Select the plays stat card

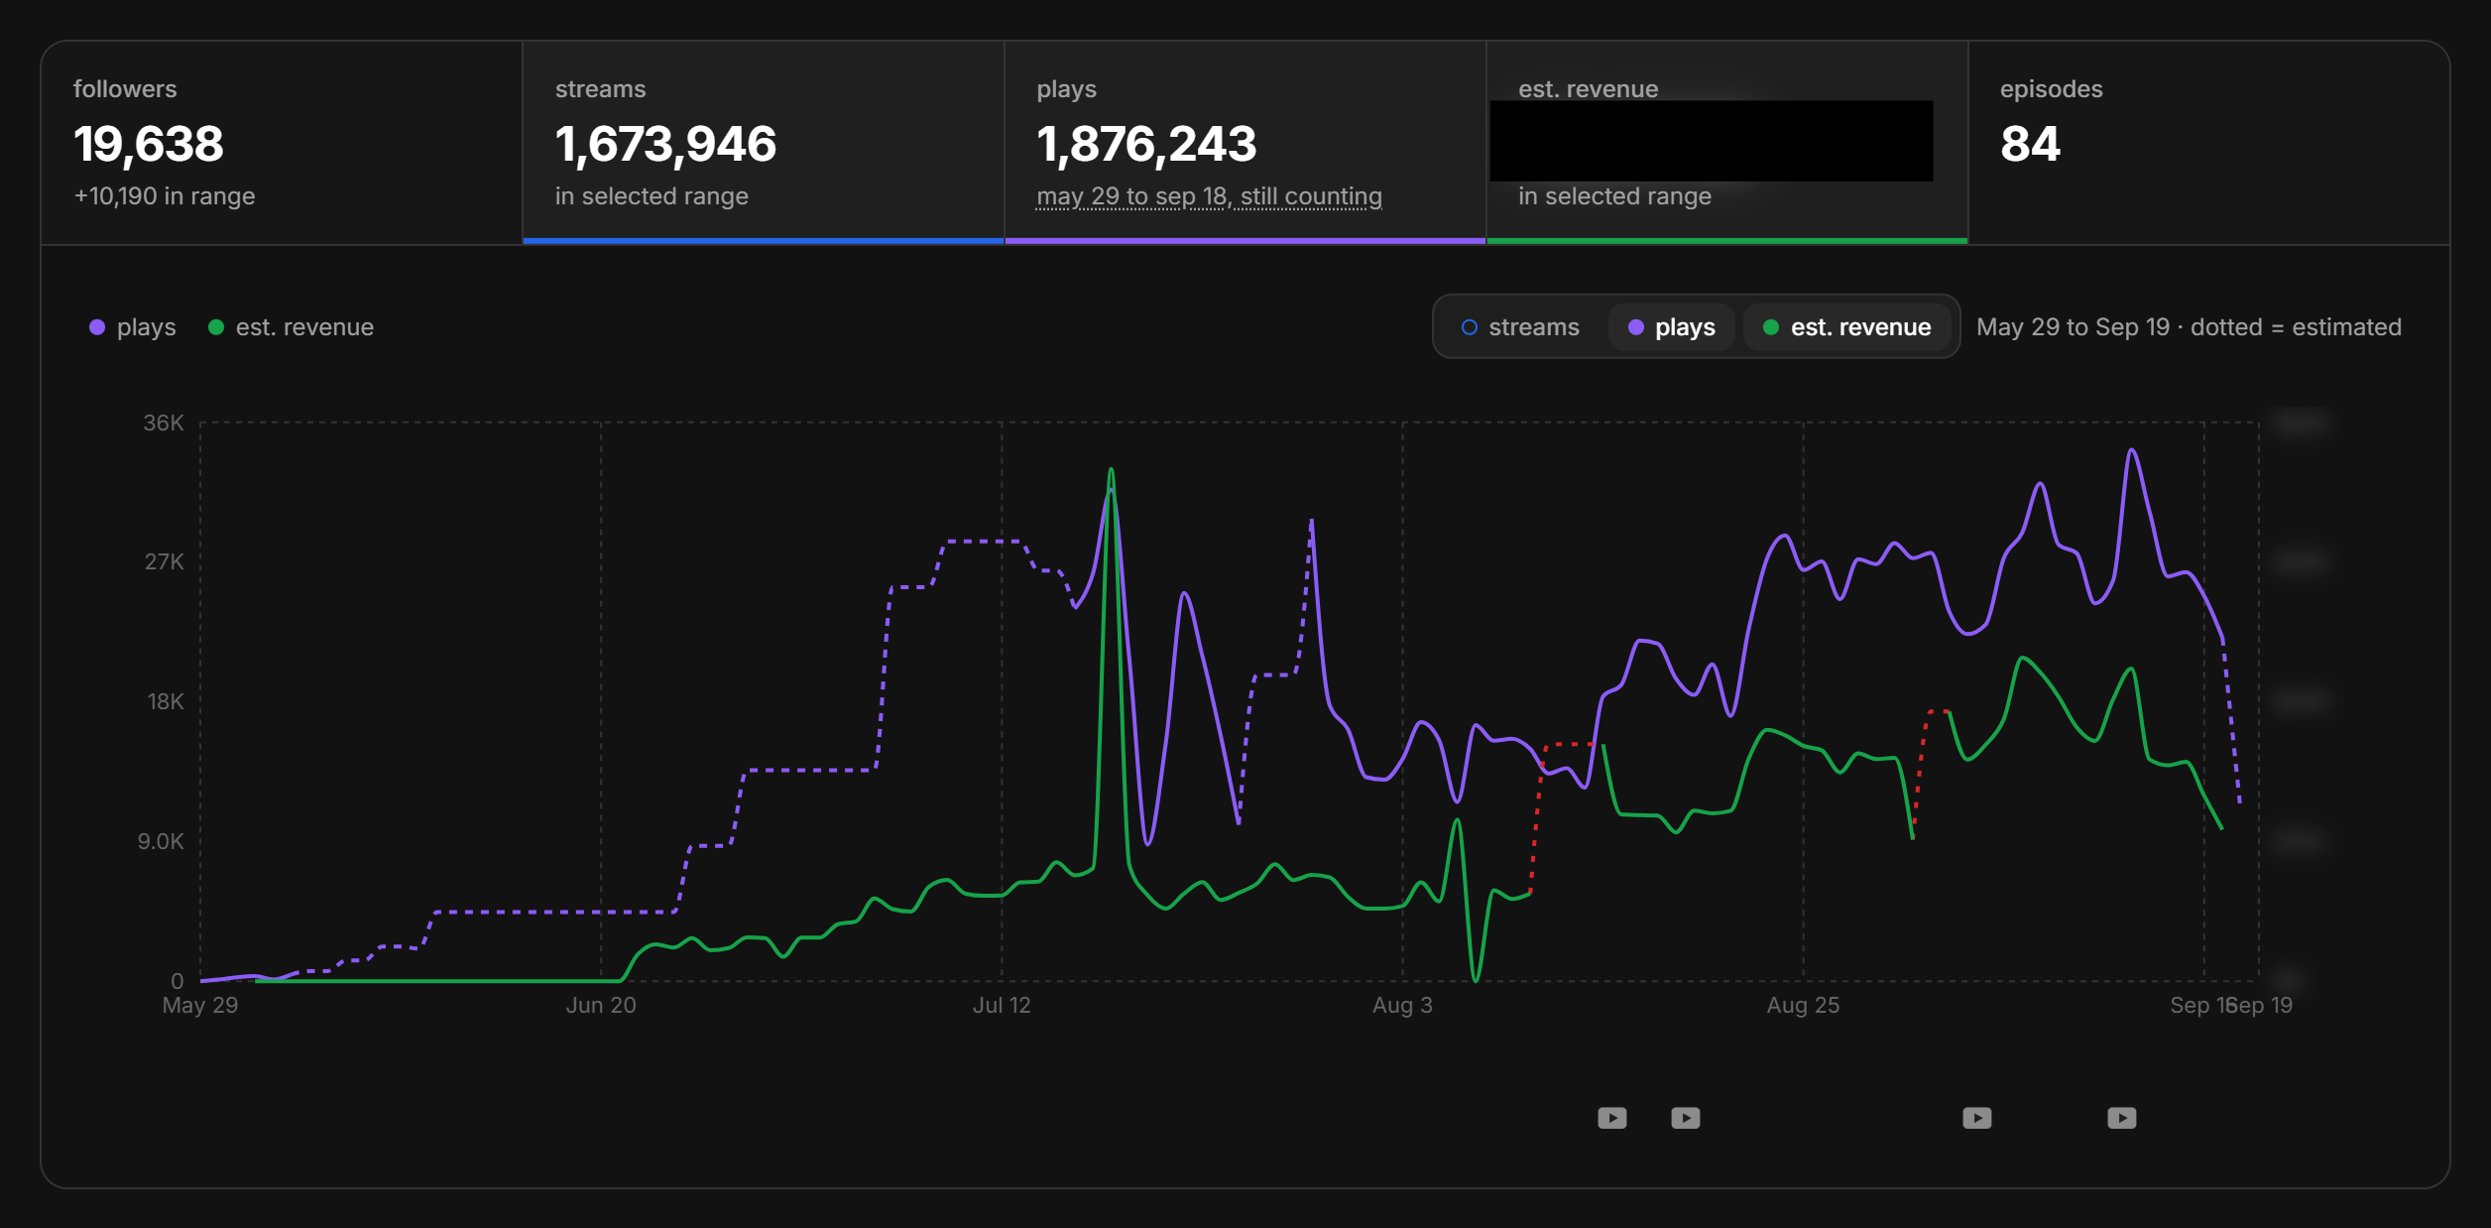pos(1245,143)
